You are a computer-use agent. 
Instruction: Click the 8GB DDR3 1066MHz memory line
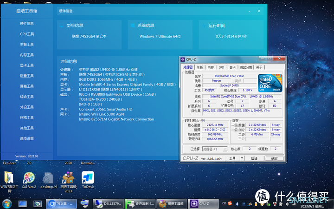[x=108, y=79]
